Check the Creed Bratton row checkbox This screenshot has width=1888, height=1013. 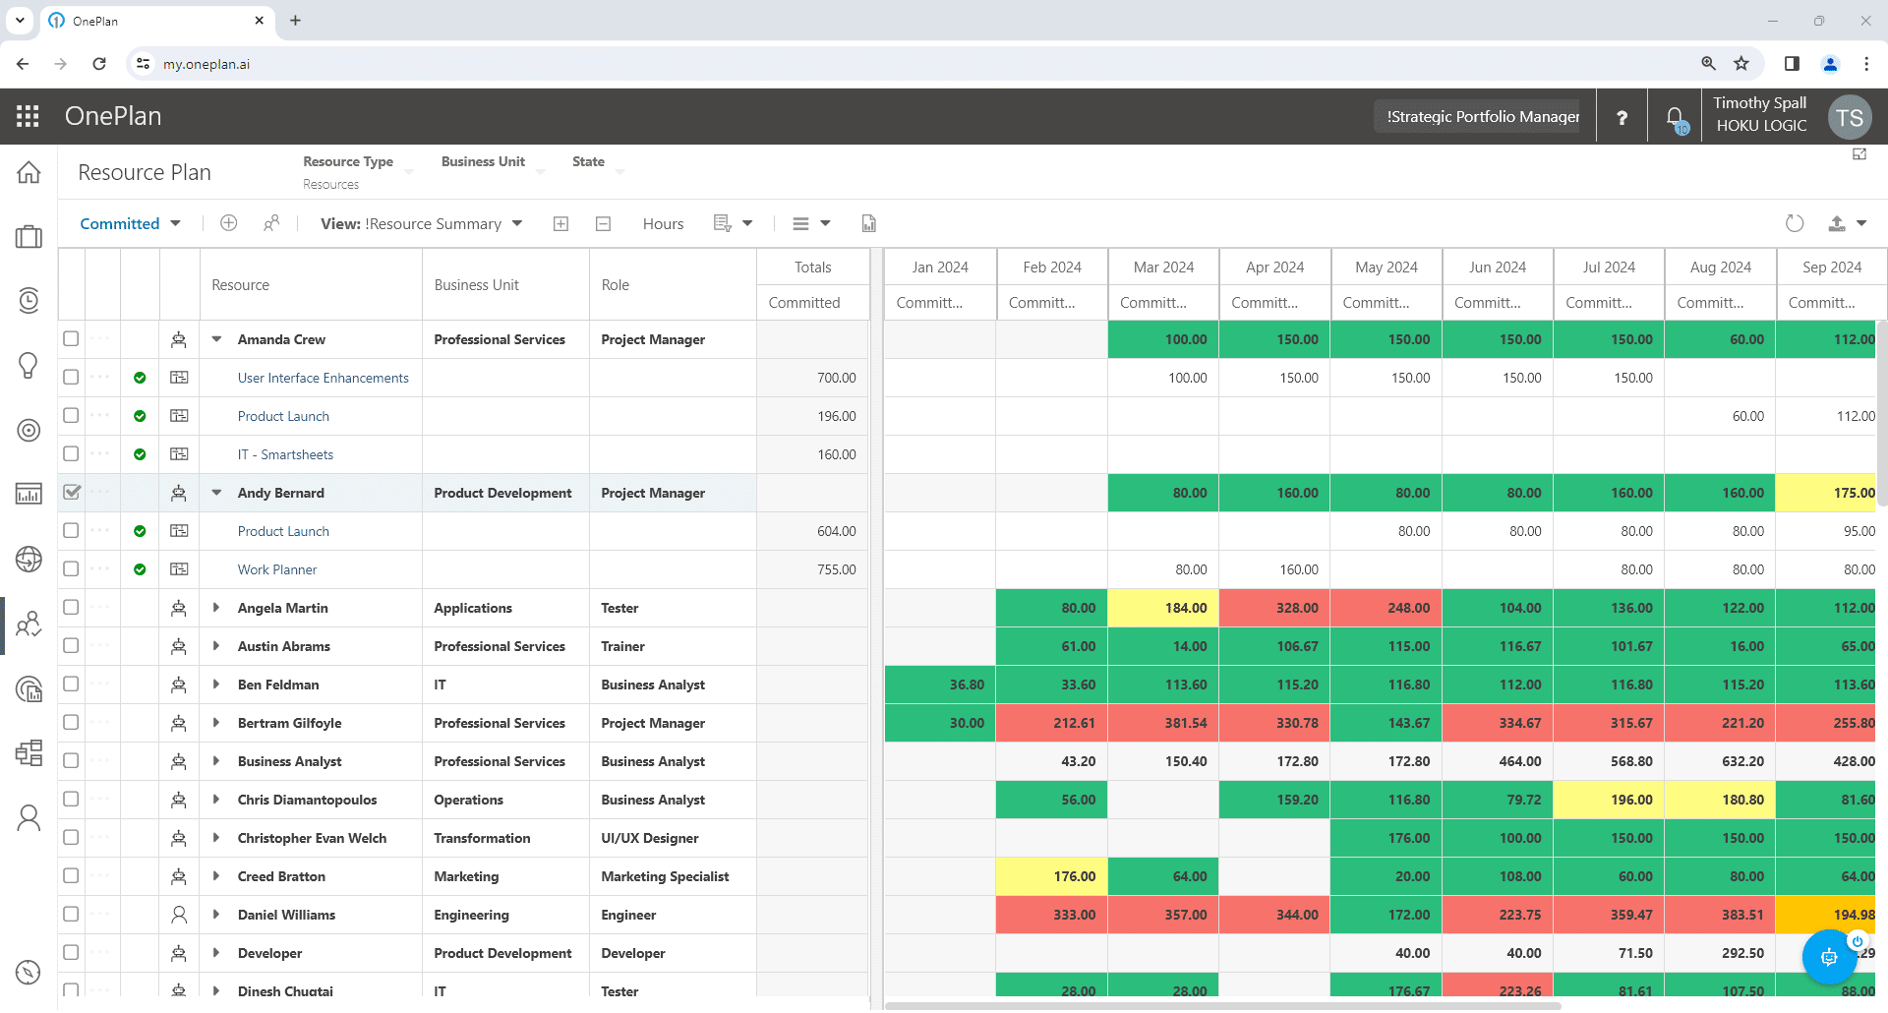click(71, 875)
